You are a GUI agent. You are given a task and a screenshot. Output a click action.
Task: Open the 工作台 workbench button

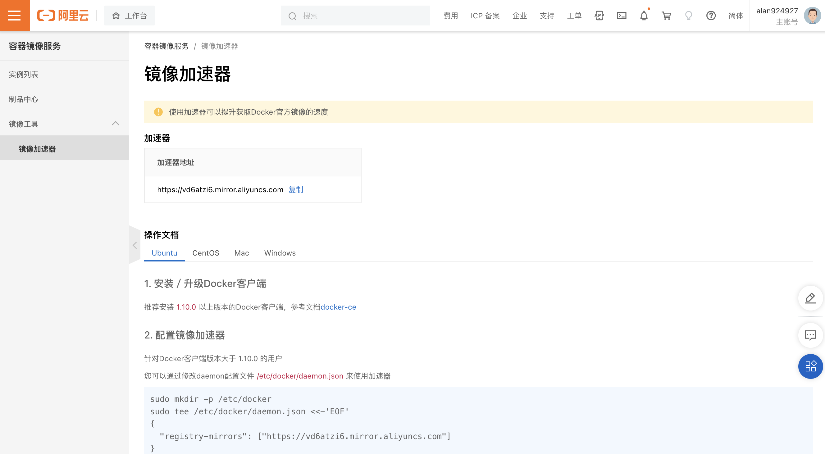pyautogui.click(x=130, y=16)
